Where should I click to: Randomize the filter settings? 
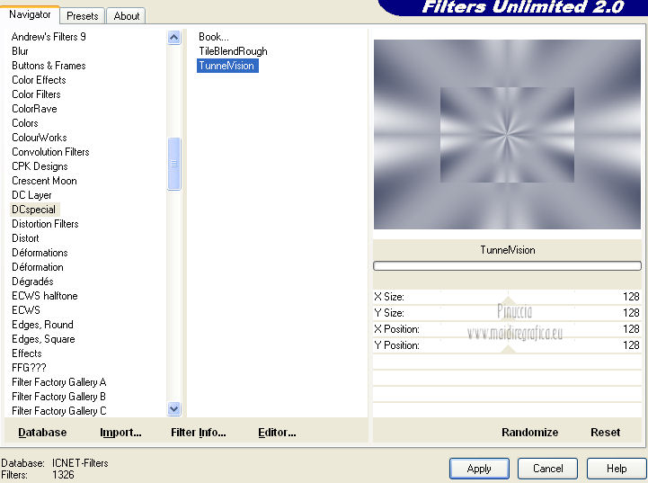(529, 433)
